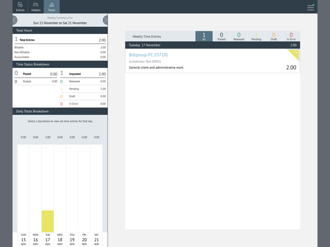Select the All entries filter tab
Viewport: 330px width, 247px height.
[204, 36]
